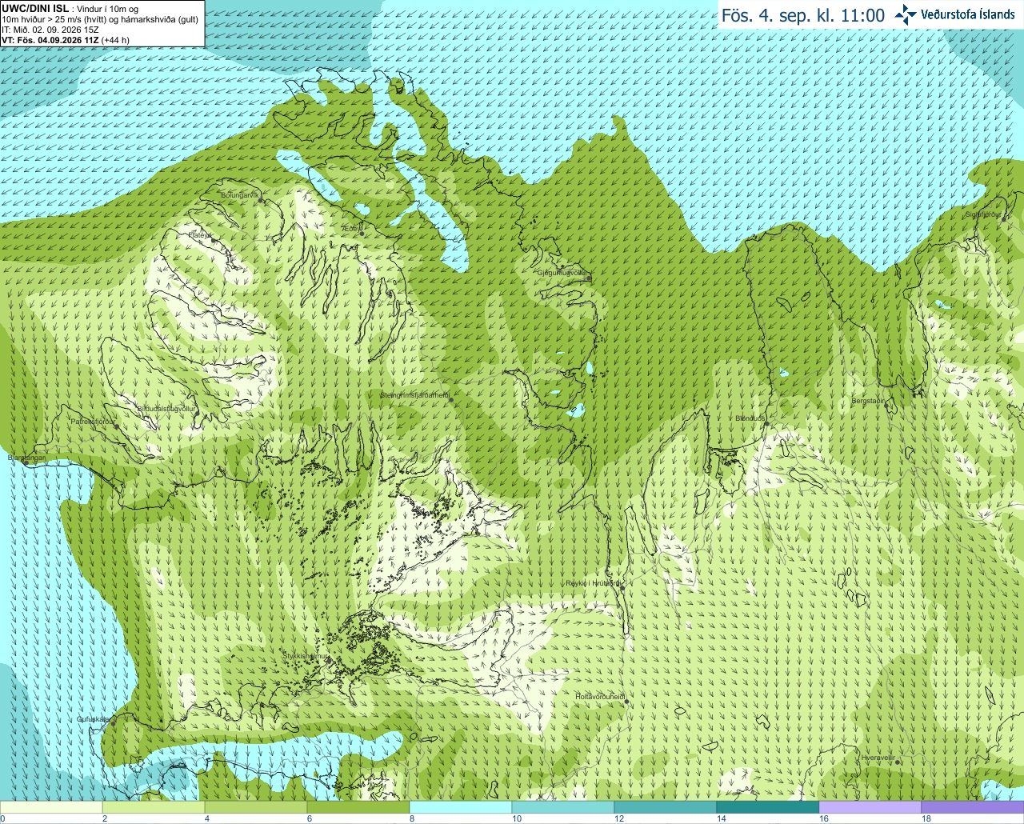This screenshot has height=824, width=1024.
Task: Pick the 8–10 cyan legend swatch
Action: [460, 807]
